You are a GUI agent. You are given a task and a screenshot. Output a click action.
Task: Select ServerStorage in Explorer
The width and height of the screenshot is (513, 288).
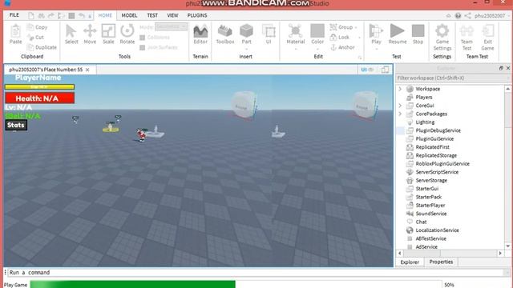431,181
